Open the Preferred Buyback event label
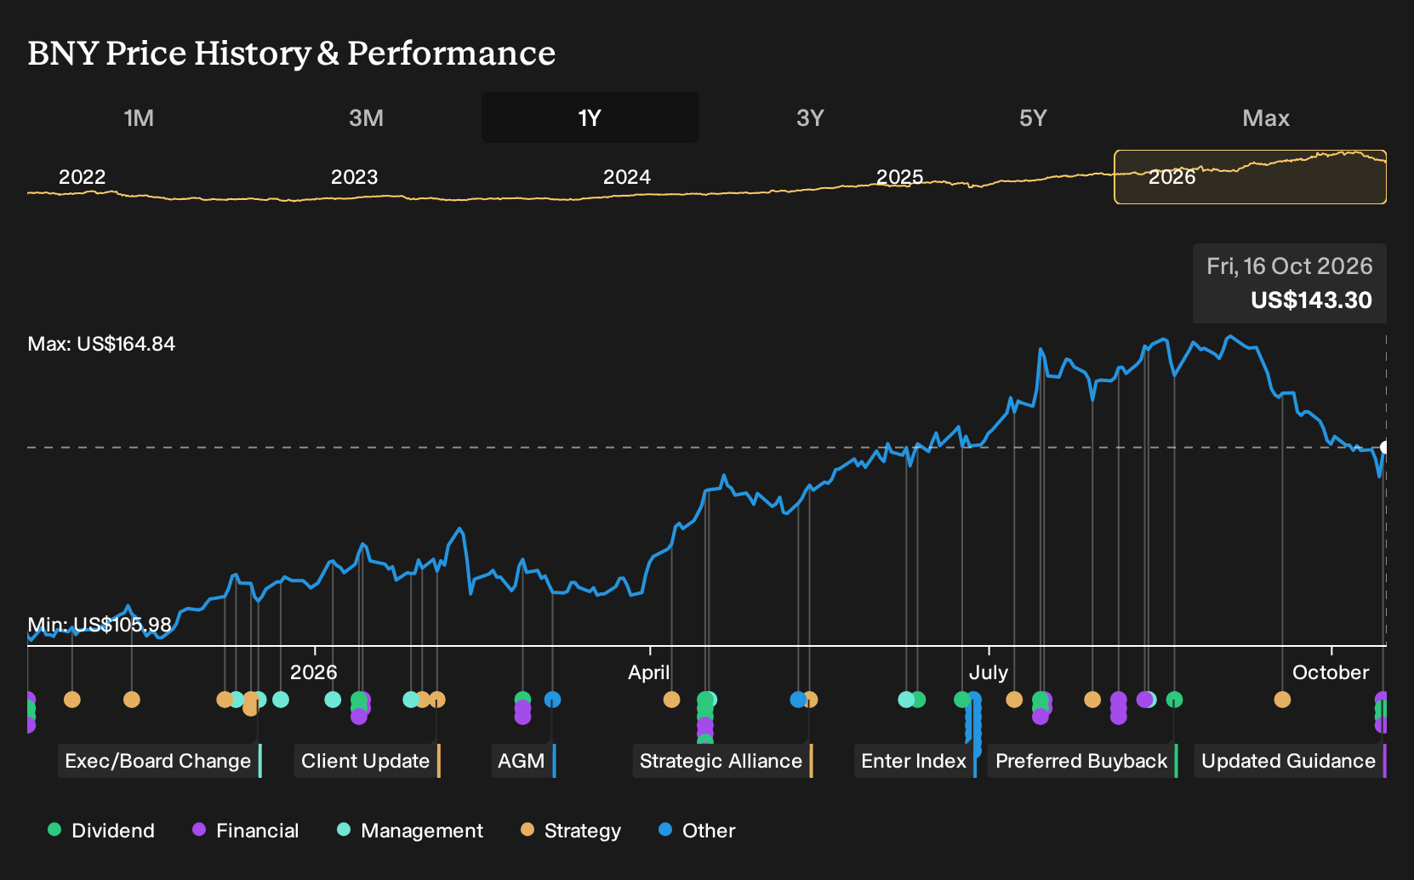 [1082, 761]
